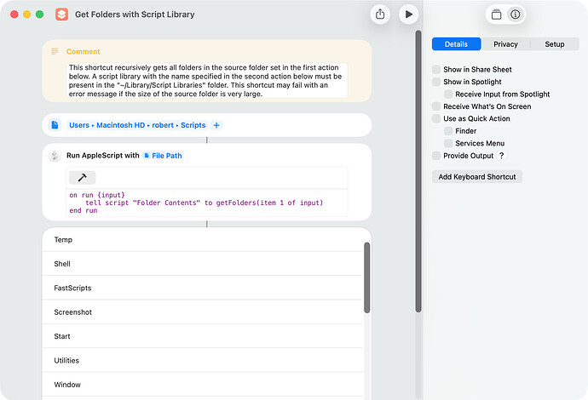Click the Share shortcut icon
Screen dimensions: 588x400
[x=380, y=14]
